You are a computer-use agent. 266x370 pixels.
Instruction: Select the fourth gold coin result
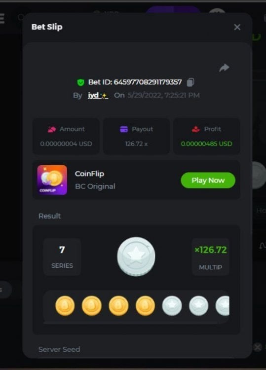[145, 305]
